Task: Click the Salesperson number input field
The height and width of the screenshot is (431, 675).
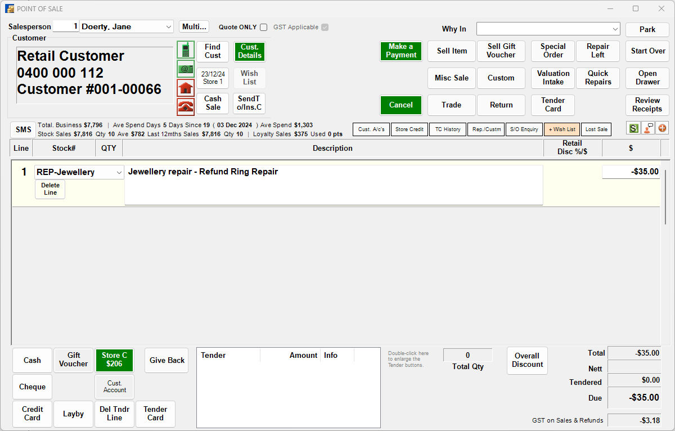Action: (65, 26)
